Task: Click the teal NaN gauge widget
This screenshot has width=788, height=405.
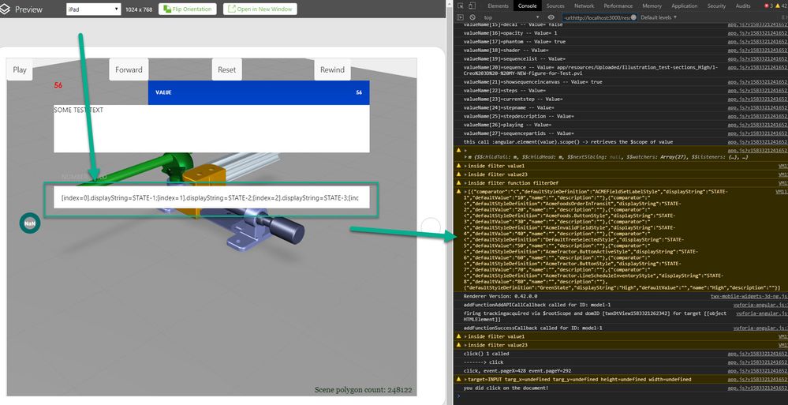Action: (29, 223)
